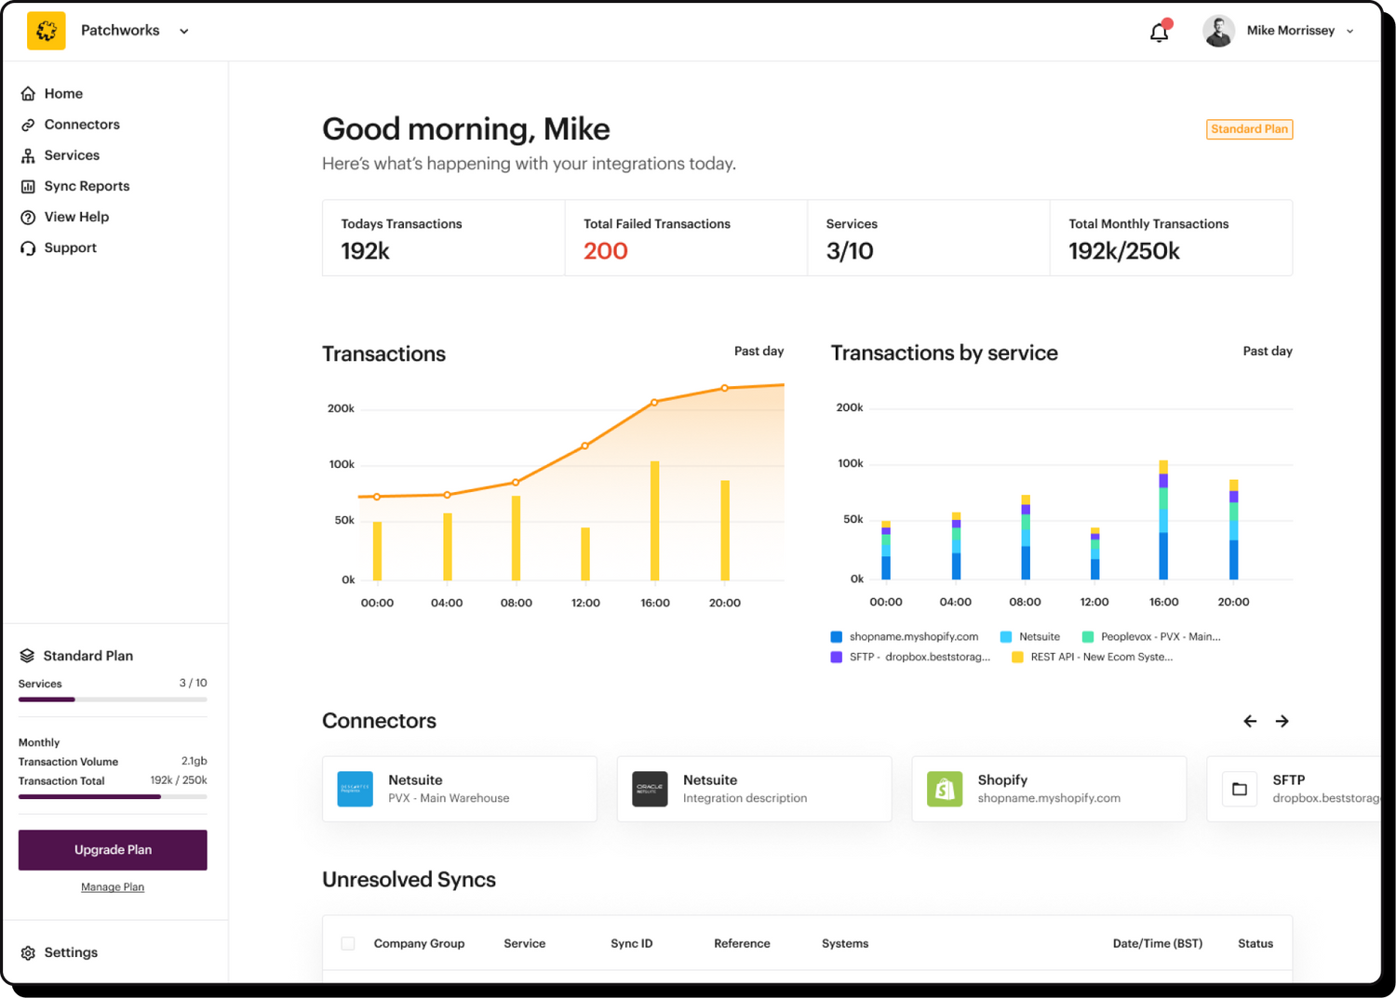Click the View Help question mark icon
Image resolution: width=1396 pixels, height=998 pixels.
tap(27, 216)
